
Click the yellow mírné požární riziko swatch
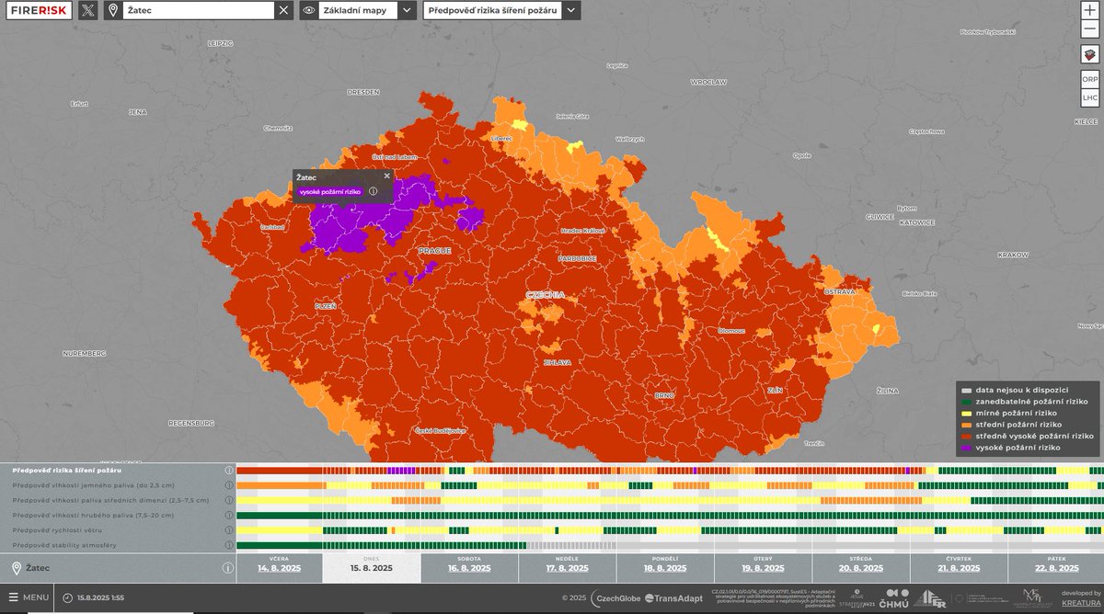pyautogui.click(x=966, y=413)
